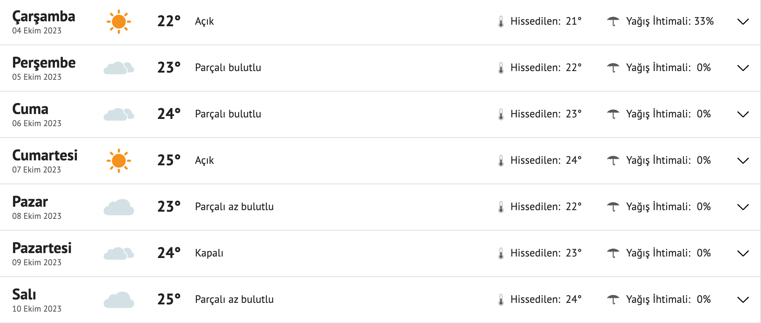Expand Perşembe 05 Ekim details chevron
Viewport: 761px width, 323px height.
[x=743, y=68]
